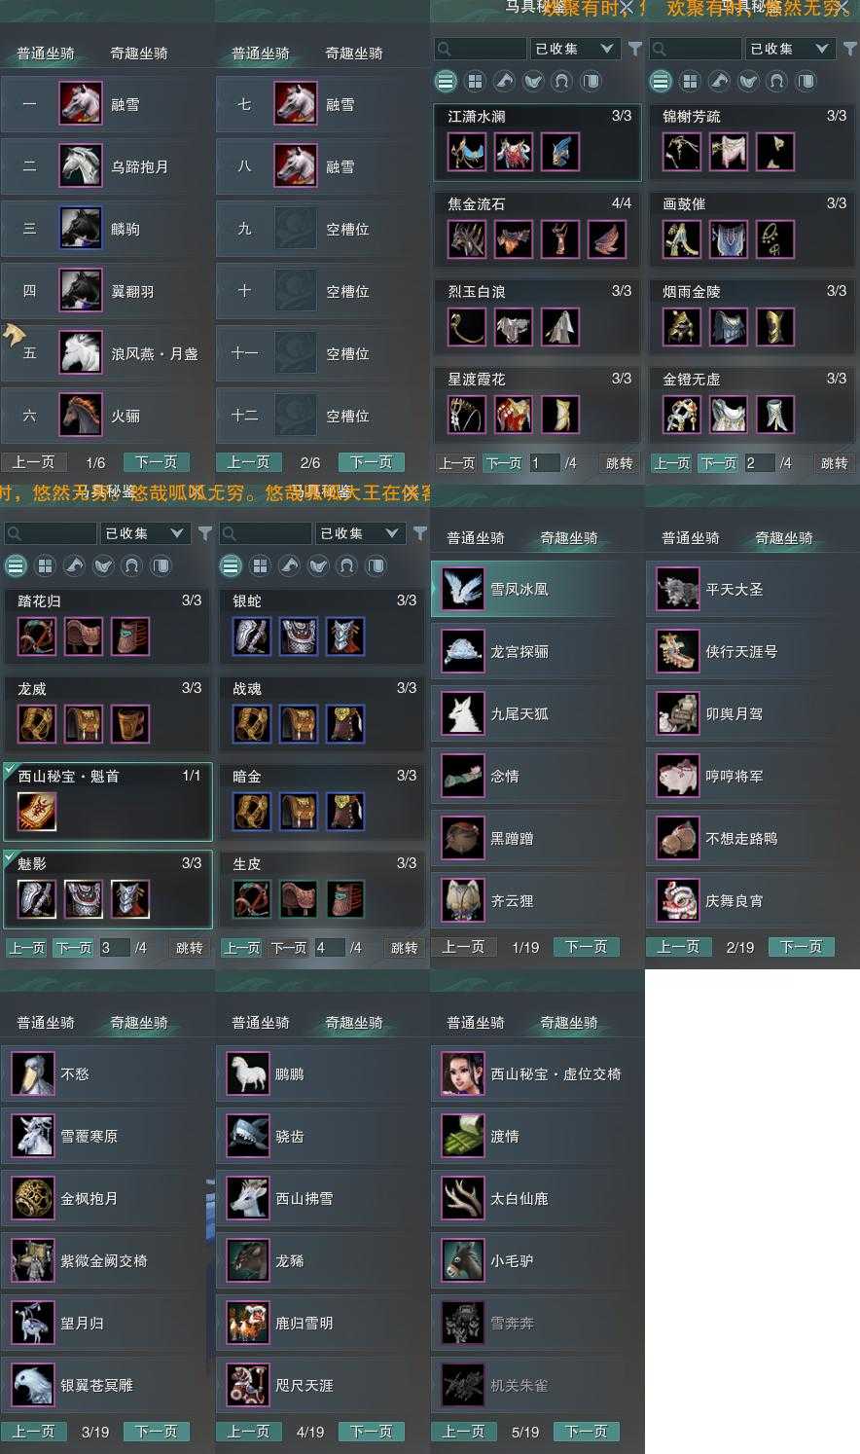Viewport: 860px width, 1454px height.
Task: Expand 已收集 dropdown above 银蛇 set
Action: pos(361,532)
